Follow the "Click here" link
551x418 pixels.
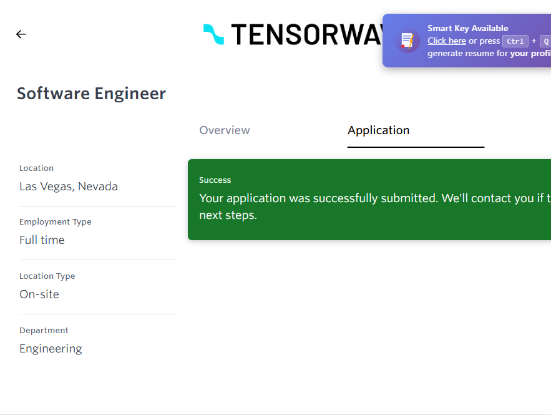coord(447,41)
